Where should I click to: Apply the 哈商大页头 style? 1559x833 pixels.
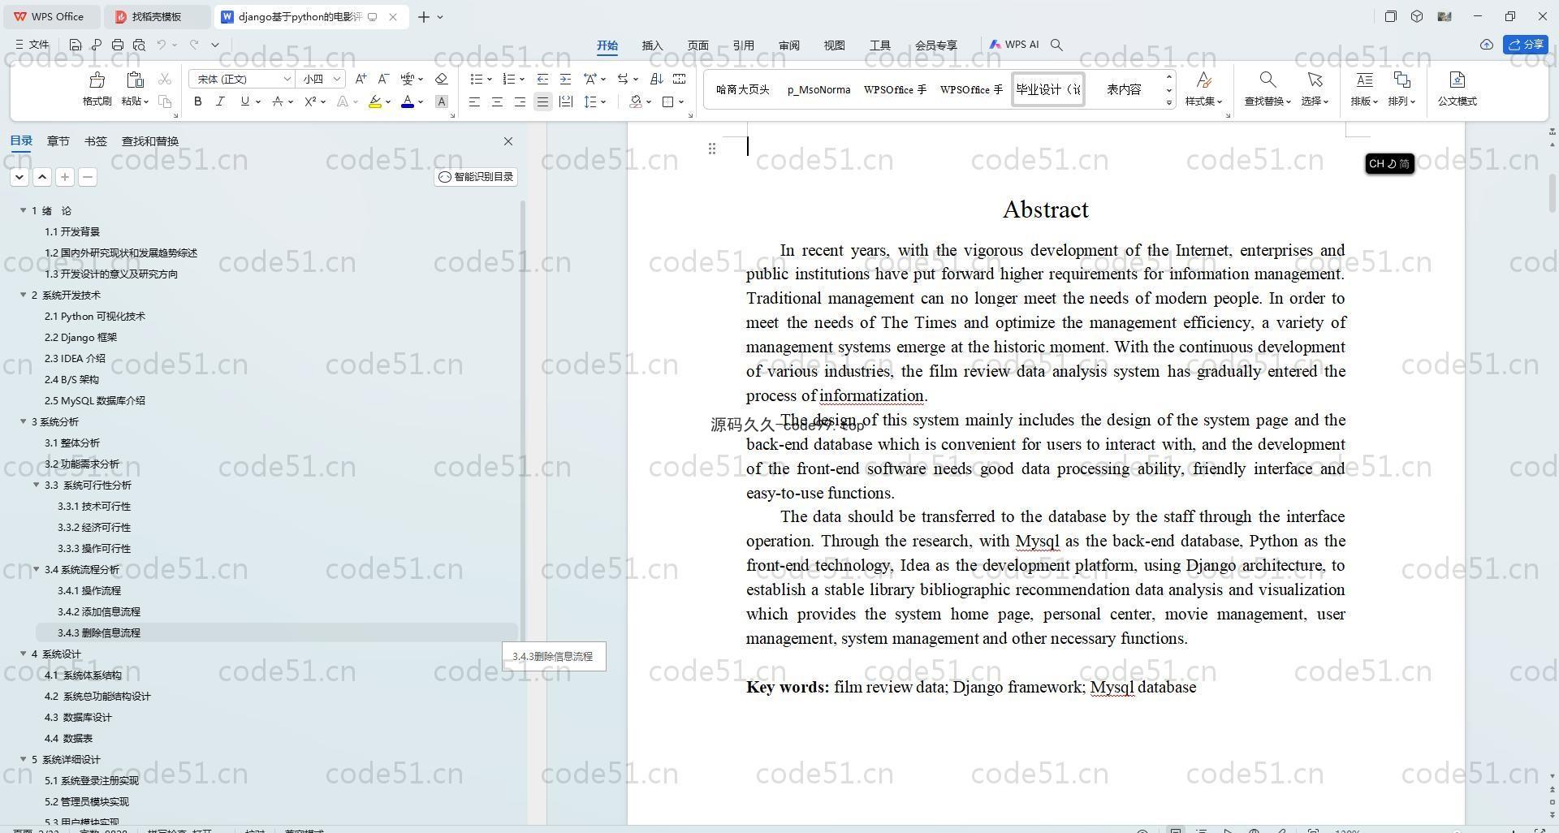coord(742,89)
